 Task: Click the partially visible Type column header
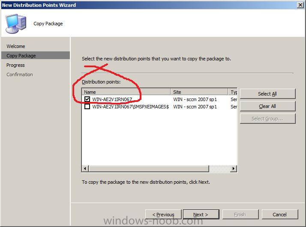click(x=233, y=92)
